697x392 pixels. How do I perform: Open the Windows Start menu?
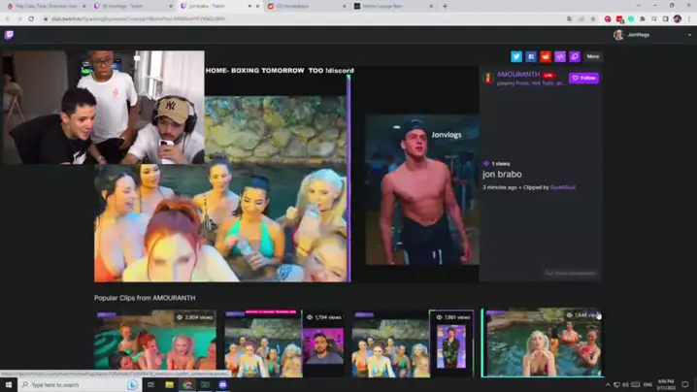click(9, 384)
